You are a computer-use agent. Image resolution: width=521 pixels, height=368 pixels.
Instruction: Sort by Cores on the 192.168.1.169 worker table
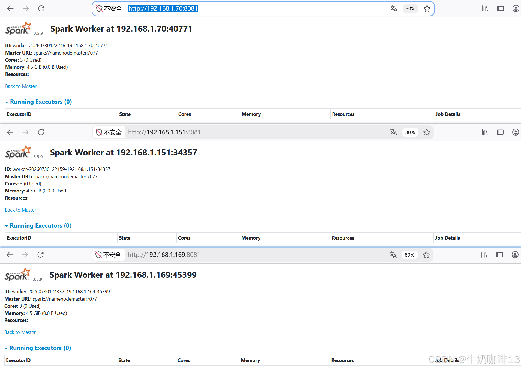point(208,360)
